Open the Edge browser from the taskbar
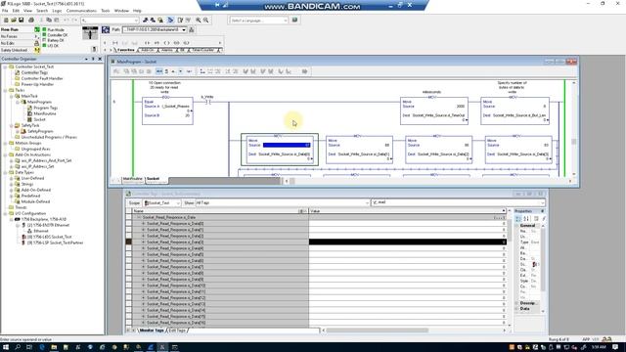 [41, 347]
